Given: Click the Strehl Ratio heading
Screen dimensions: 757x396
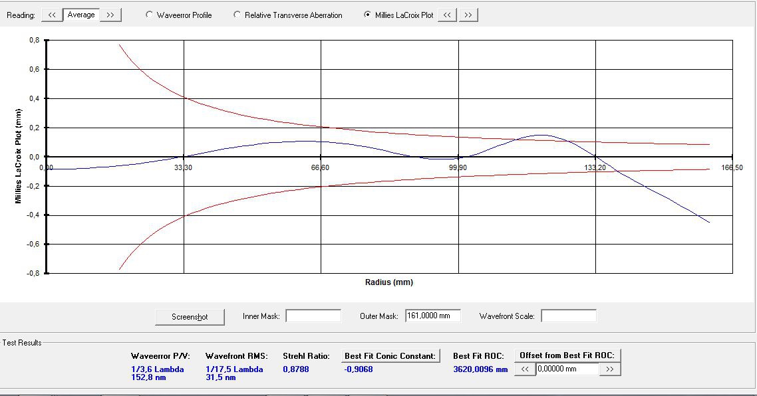Looking at the screenshot, I should pos(306,356).
